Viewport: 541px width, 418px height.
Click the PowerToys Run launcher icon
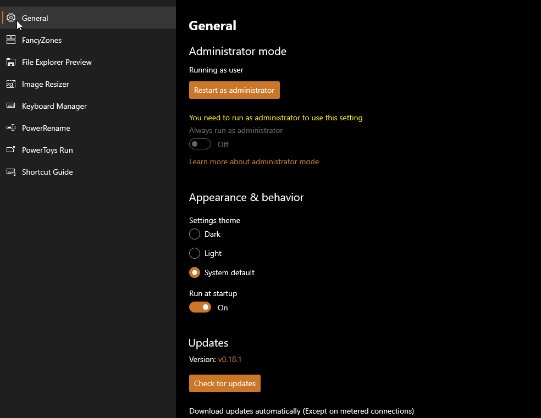pyautogui.click(x=11, y=150)
